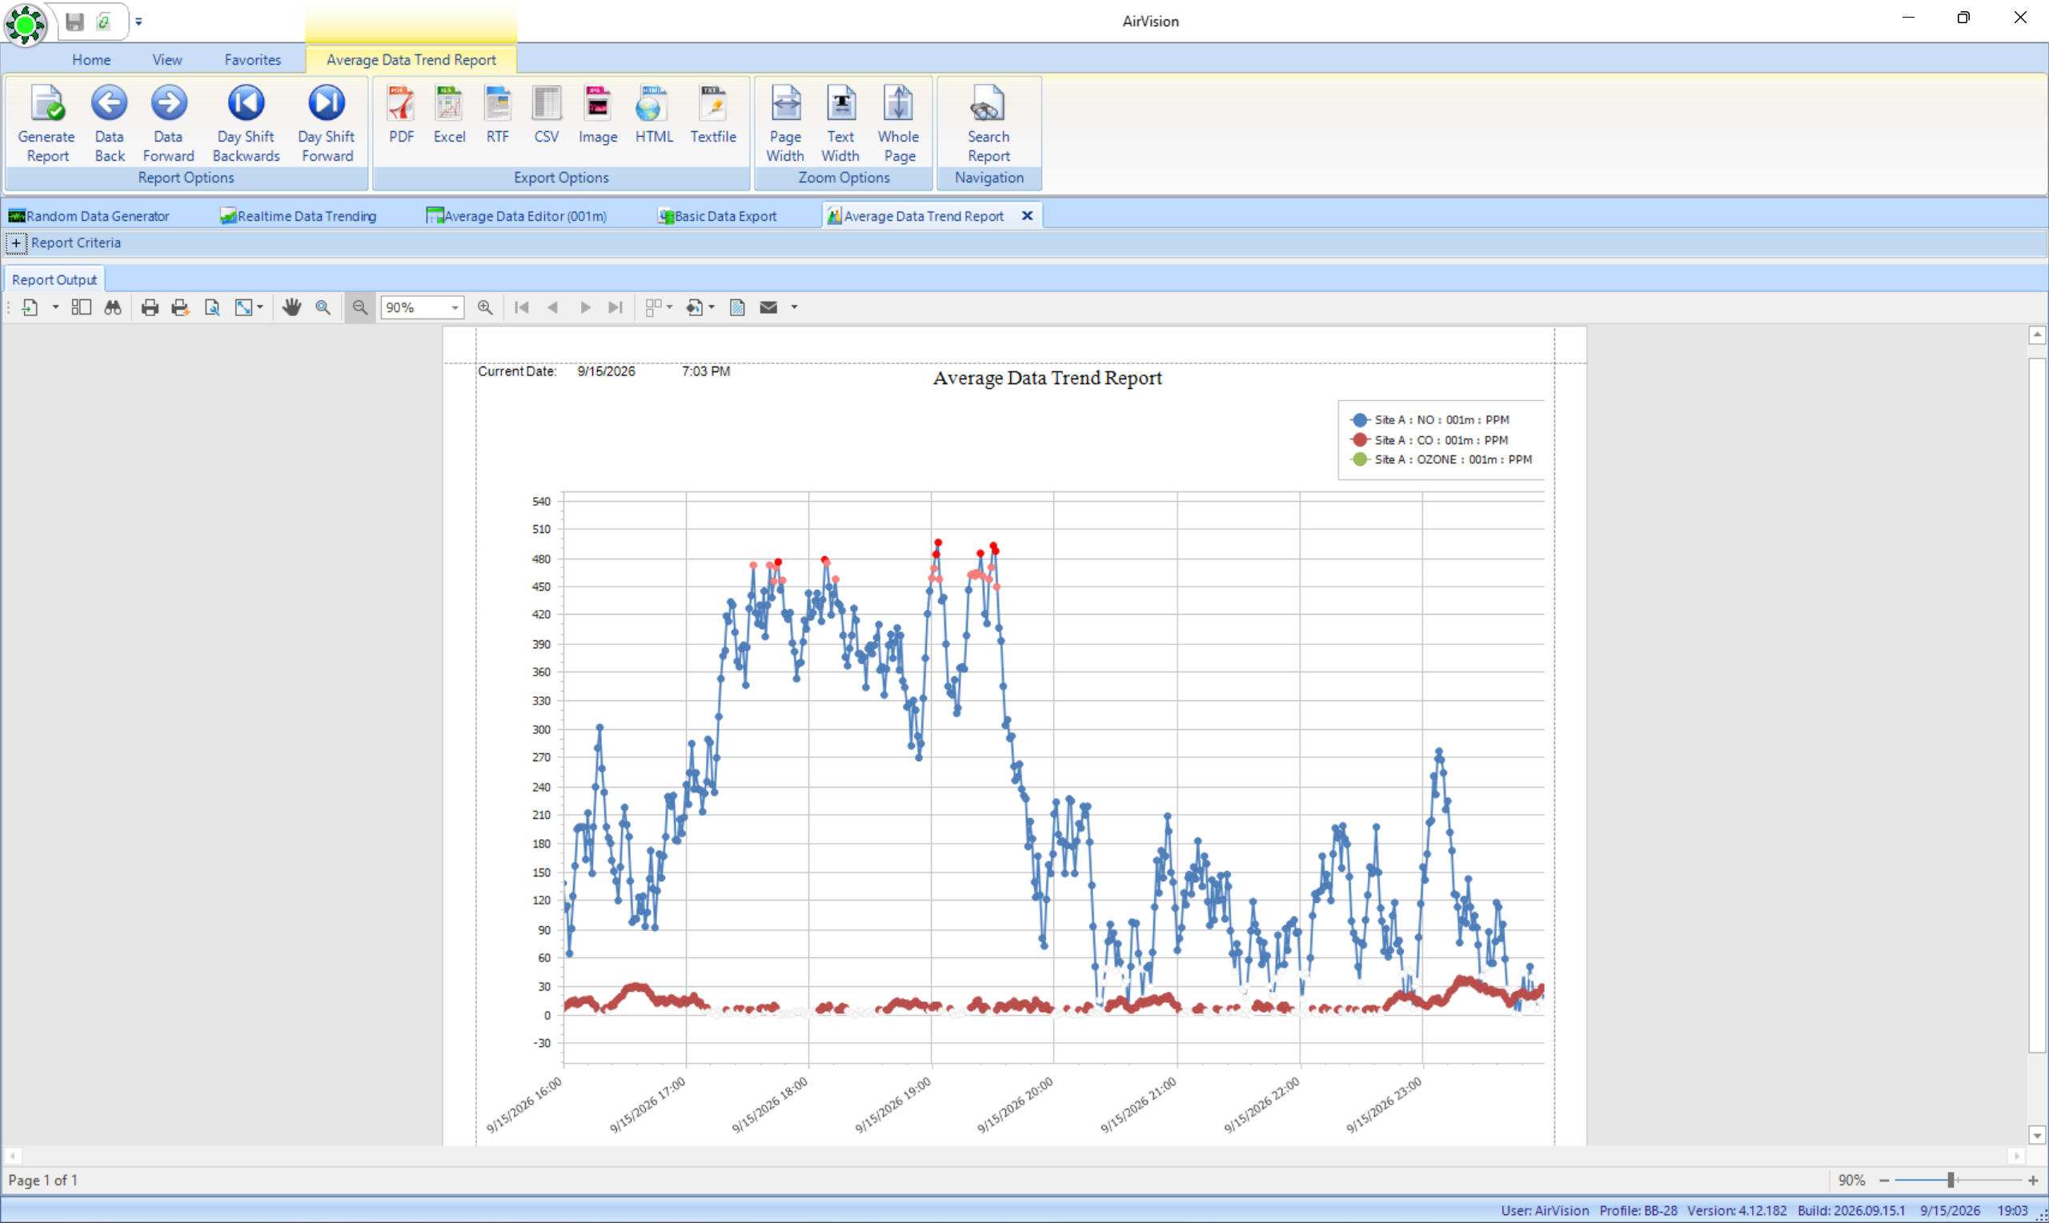Send the report via email icon

click(x=768, y=307)
